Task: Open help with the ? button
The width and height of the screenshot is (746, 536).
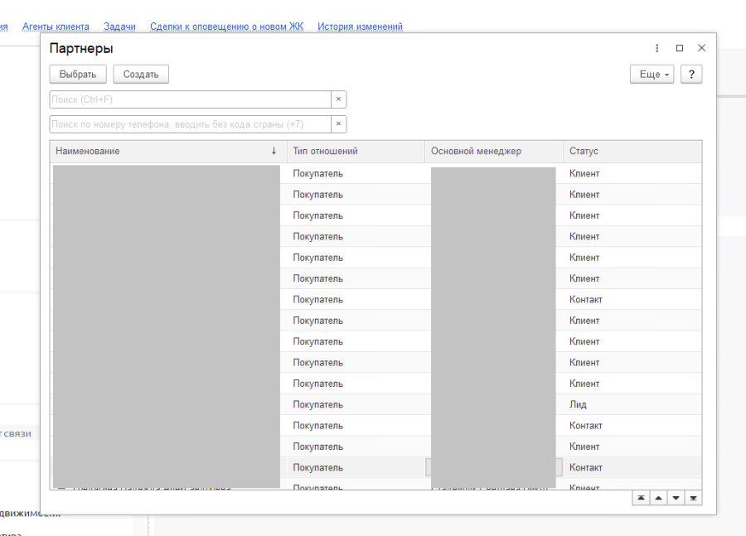Action: (691, 75)
